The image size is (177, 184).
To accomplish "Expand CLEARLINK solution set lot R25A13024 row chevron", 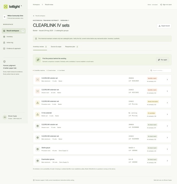I will [167, 80].
